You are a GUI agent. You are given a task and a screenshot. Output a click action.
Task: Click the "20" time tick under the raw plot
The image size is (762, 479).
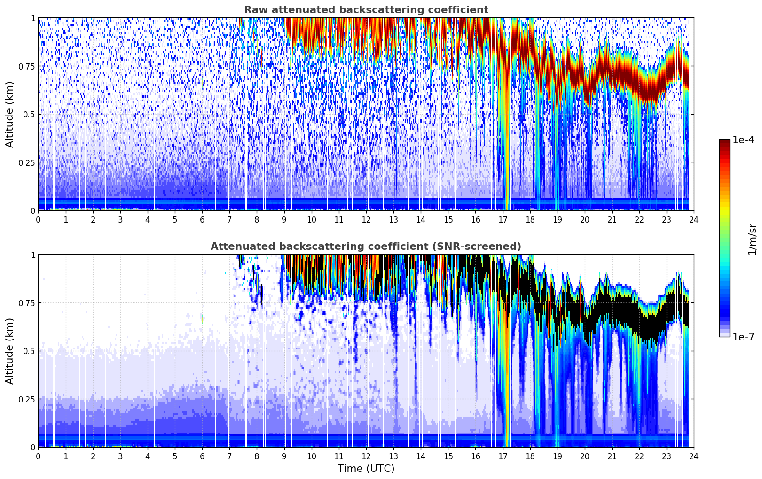coord(585,219)
